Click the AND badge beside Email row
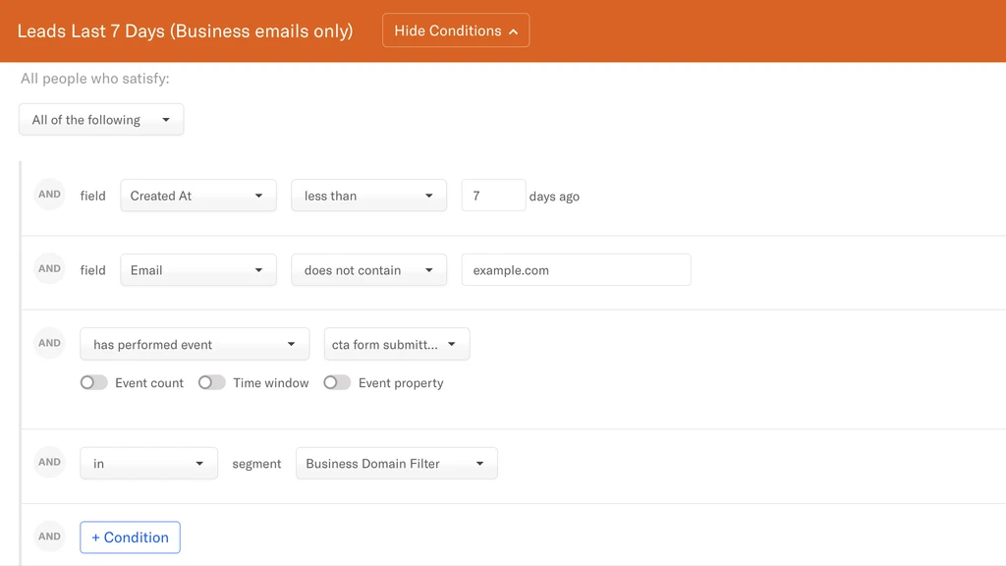1006x566 pixels. (49, 269)
